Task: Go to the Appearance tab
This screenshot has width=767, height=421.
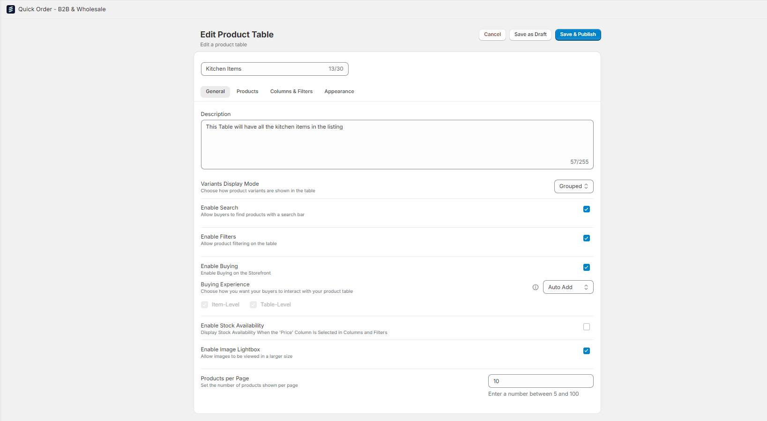Action: tap(339, 92)
